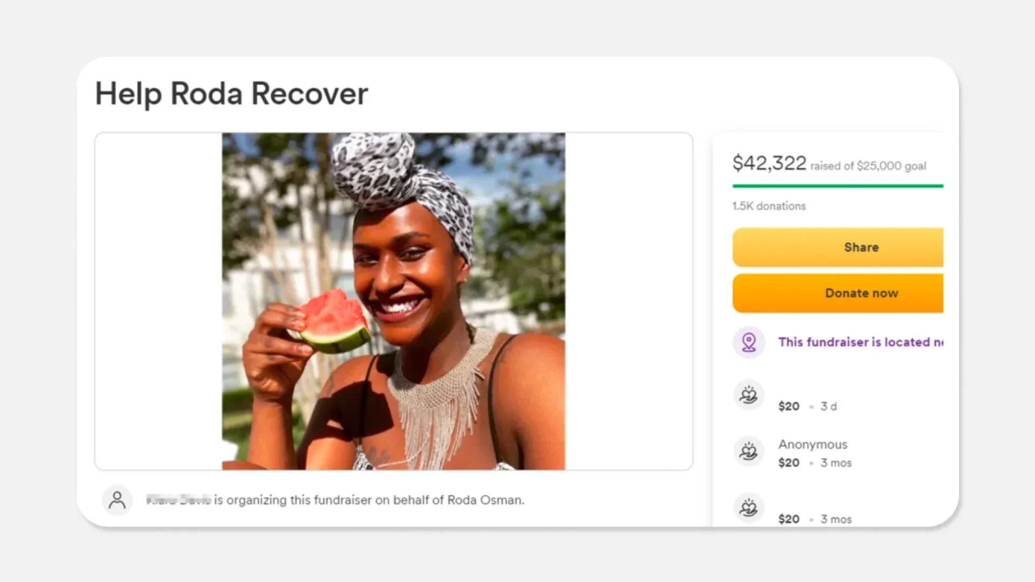Click the organizer profile avatar icon
Image resolution: width=1035 pixels, height=582 pixels.
[x=117, y=500]
